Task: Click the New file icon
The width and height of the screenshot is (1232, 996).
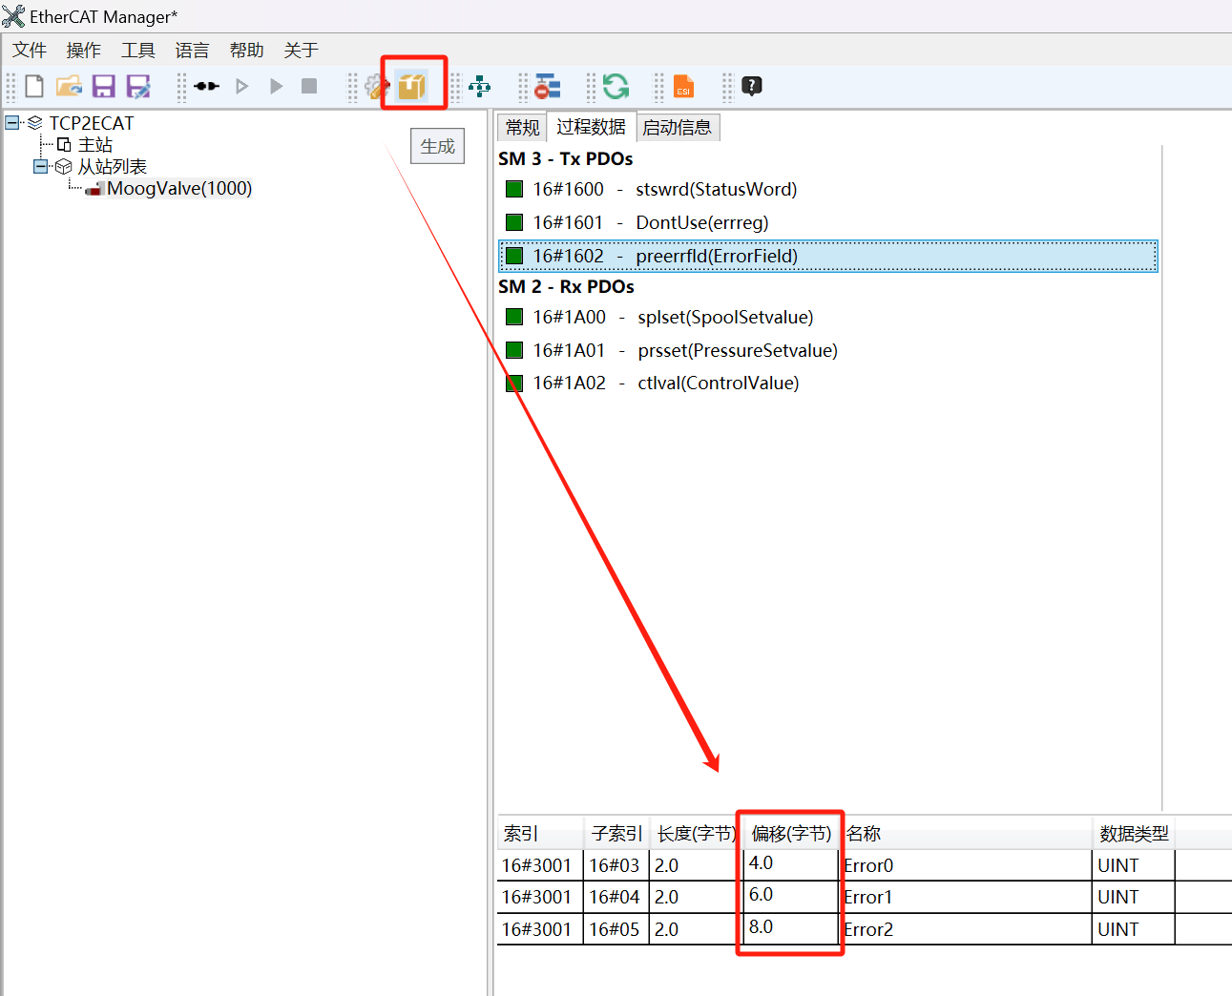Action: [x=34, y=87]
